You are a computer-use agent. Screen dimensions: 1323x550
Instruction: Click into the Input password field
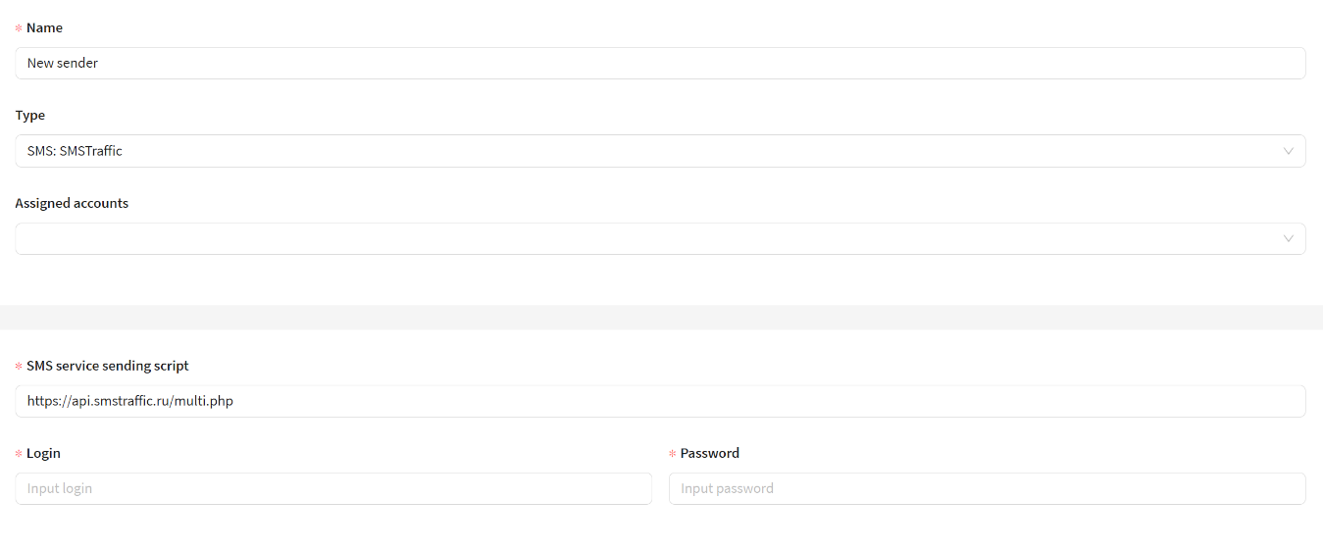pyautogui.click(x=987, y=488)
